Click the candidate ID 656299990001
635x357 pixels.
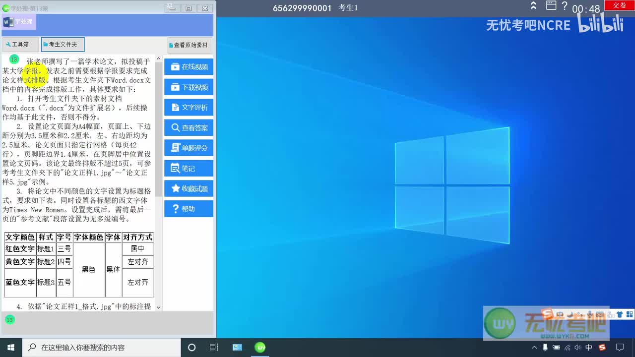302,8
